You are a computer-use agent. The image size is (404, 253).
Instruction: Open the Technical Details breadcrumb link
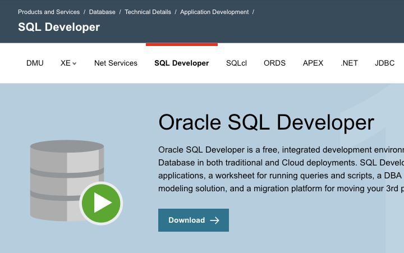coord(148,12)
